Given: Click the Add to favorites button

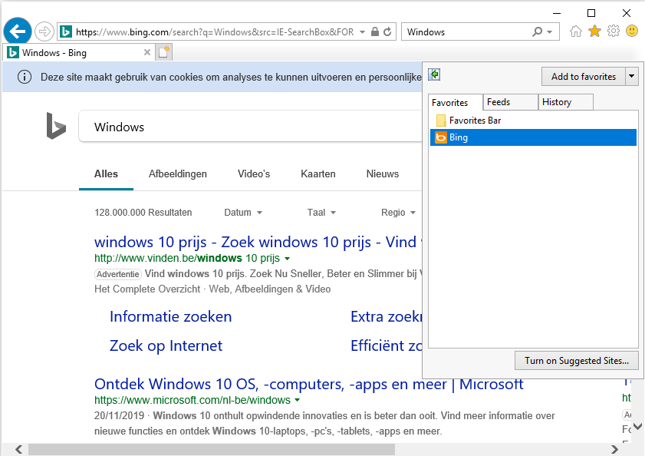Looking at the screenshot, I should [584, 76].
